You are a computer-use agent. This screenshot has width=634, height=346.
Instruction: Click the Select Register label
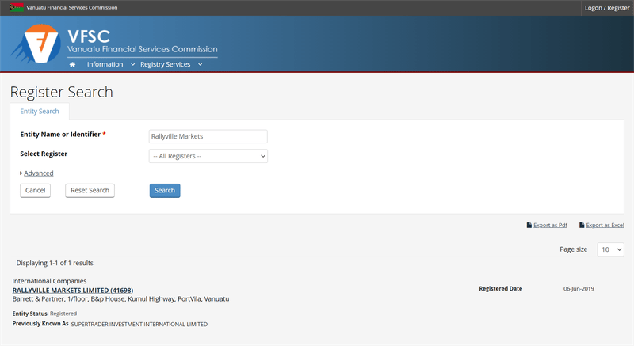[x=44, y=154]
